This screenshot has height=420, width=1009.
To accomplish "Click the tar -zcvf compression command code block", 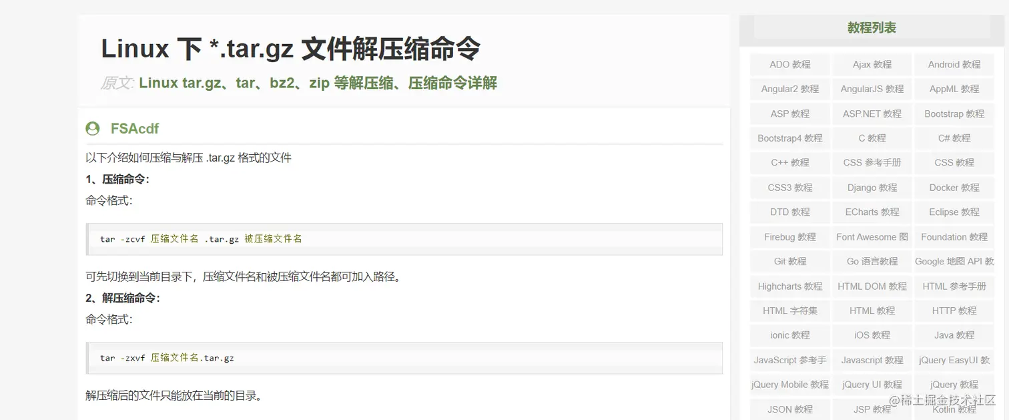I will point(404,238).
